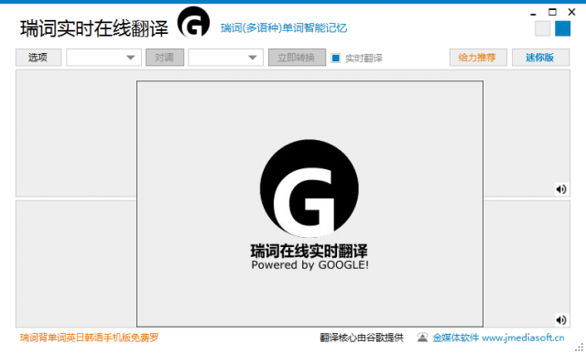586x354 pixels.
Task: Click the window resize grip corner
Action: [579, 348]
